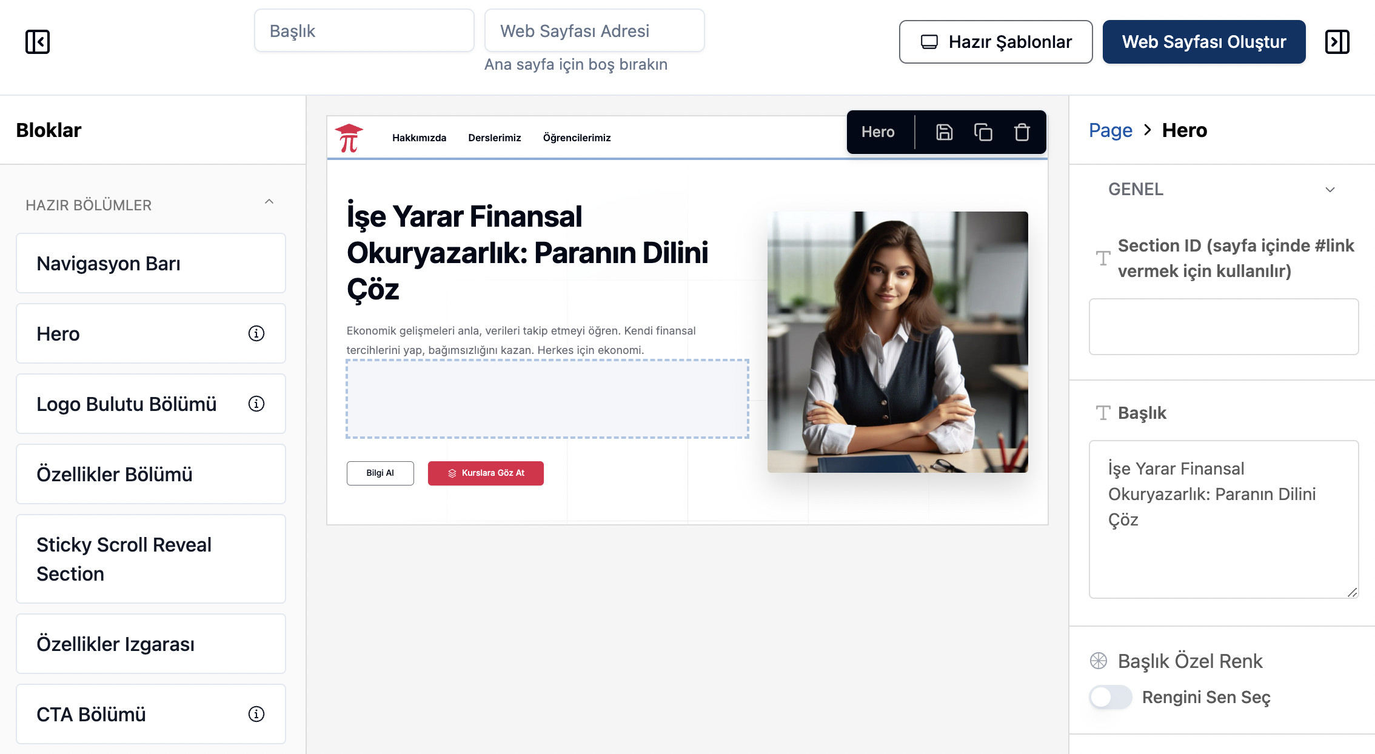Focus the Web Sayfası Adresi field

pyautogui.click(x=595, y=31)
